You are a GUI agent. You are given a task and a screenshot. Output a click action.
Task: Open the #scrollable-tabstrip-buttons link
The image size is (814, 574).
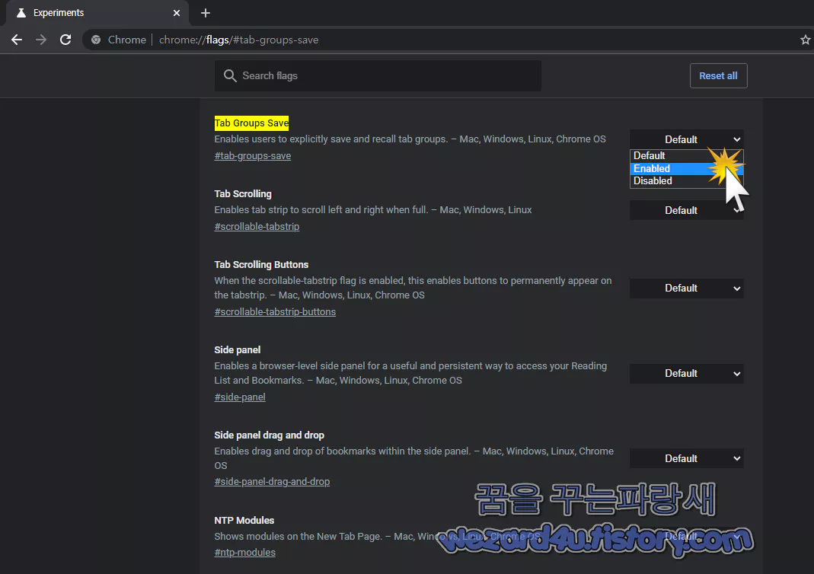(275, 312)
